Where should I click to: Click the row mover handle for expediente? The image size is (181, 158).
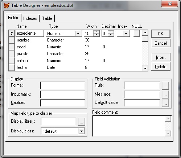coord(12,33)
